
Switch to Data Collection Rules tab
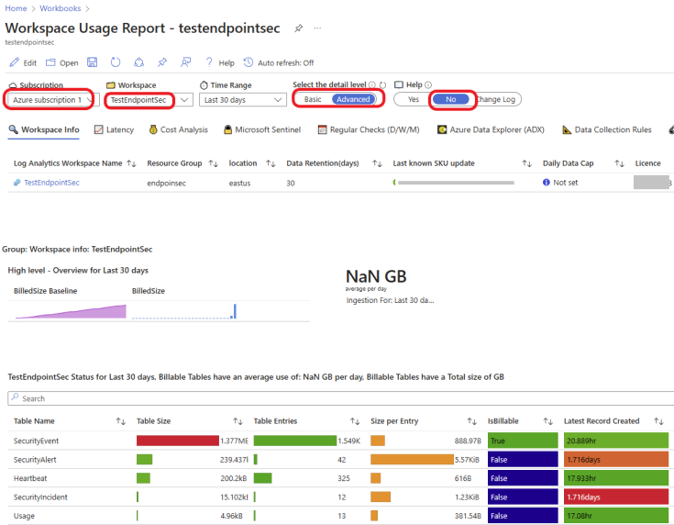(606, 129)
